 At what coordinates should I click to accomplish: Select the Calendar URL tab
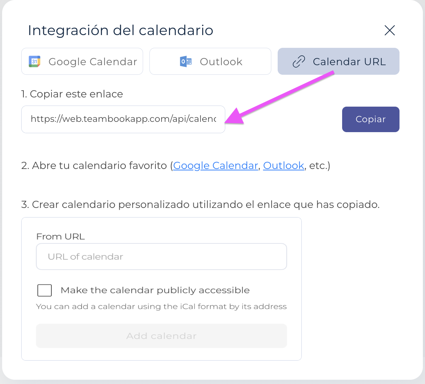pyautogui.click(x=339, y=61)
